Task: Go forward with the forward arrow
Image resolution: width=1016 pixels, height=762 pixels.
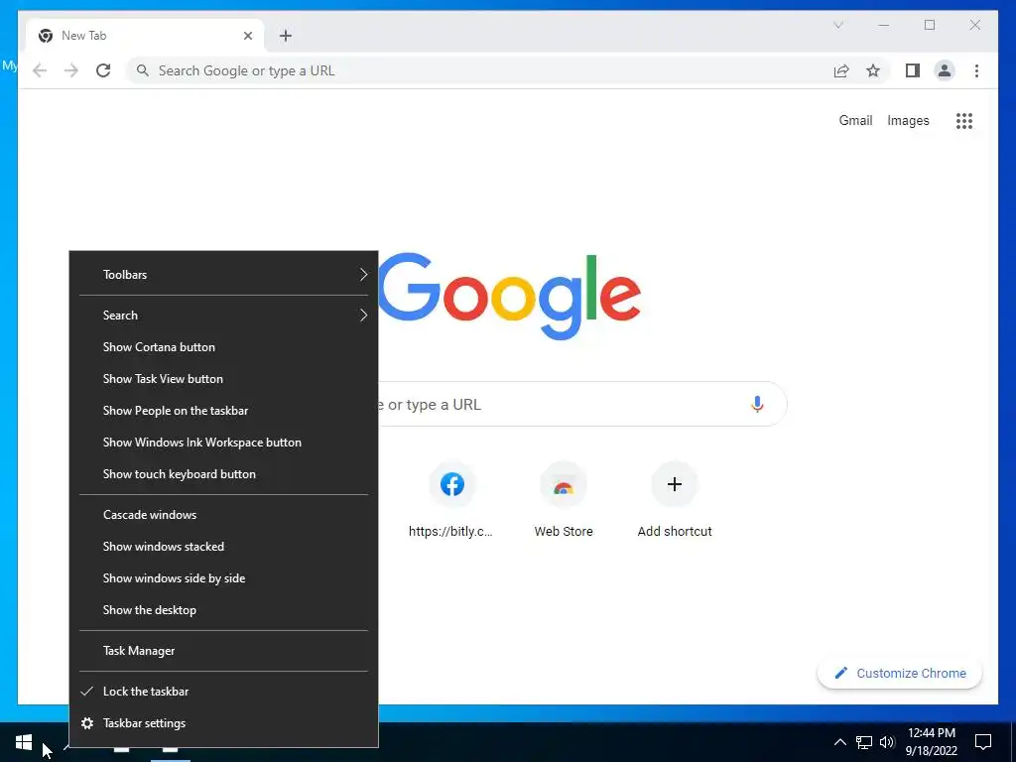Action: pyautogui.click(x=71, y=70)
